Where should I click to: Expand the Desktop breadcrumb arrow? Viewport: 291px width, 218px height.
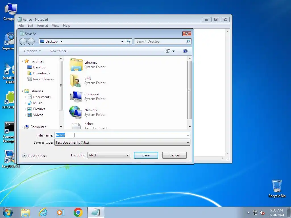61,41
